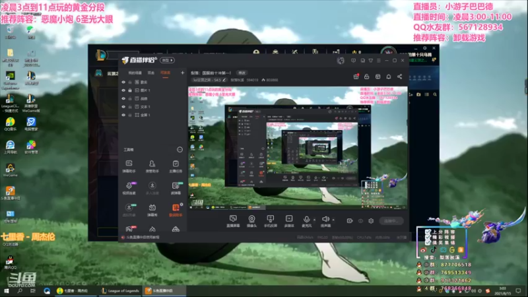Viewport: 528px width, 297px height.
Task: Add 直播屏幕 screen capture source
Action: [233, 221]
